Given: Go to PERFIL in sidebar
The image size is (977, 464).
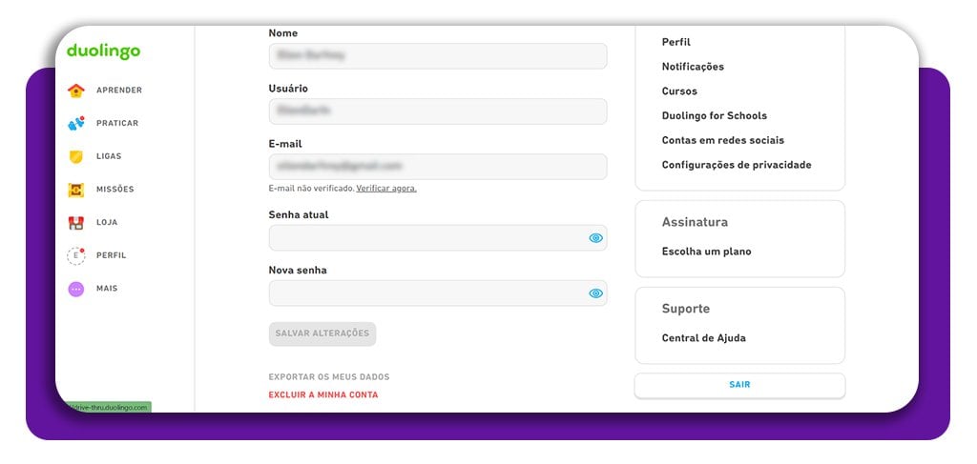Looking at the screenshot, I should point(111,255).
